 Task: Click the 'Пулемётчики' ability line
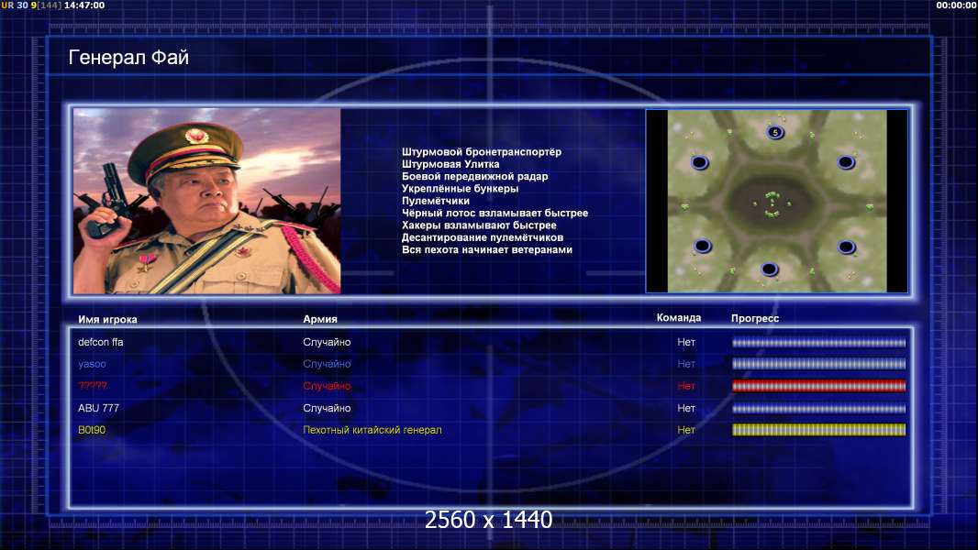(x=436, y=201)
